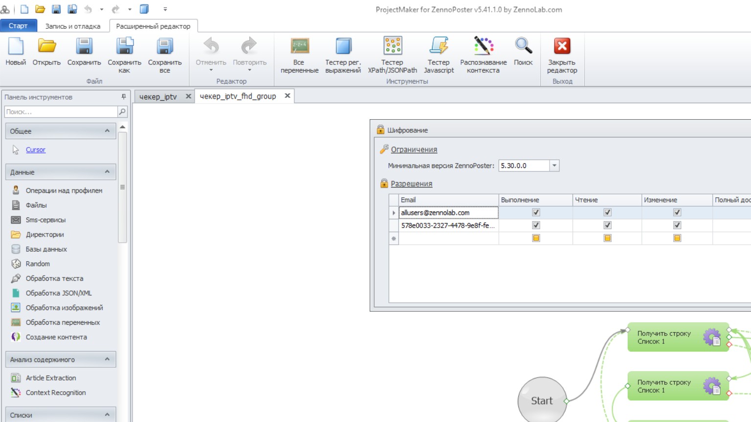Image resolution: width=751 pixels, height=422 pixels.
Task: Click the Повторить redo button in ribbon
Action: pyautogui.click(x=249, y=55)
